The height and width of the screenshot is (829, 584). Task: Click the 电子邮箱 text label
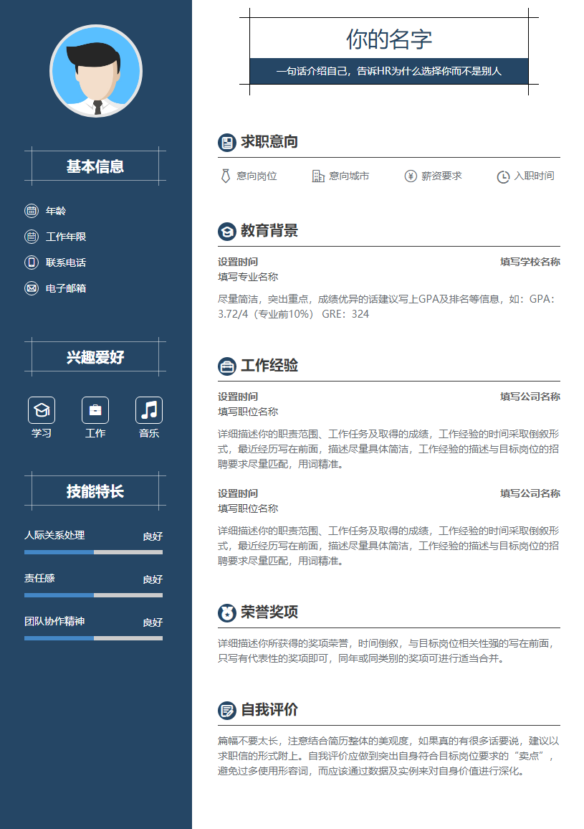click(x=65, y=288)
